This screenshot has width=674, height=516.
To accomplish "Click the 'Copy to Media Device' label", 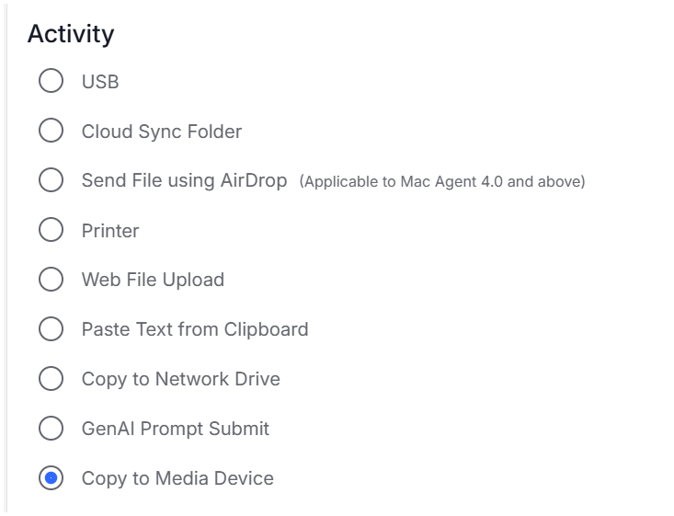I will [x=177, y=478].
